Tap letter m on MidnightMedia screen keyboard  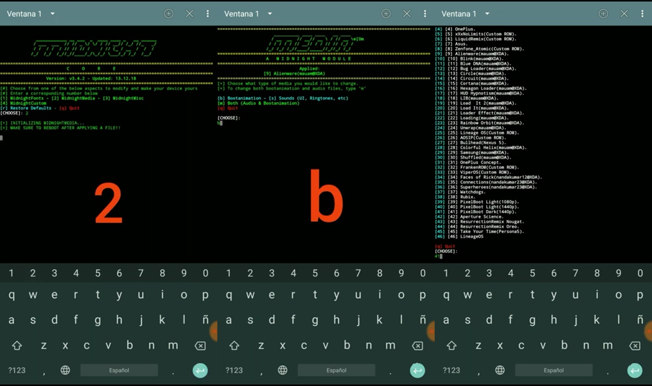[x=390, y=345]
